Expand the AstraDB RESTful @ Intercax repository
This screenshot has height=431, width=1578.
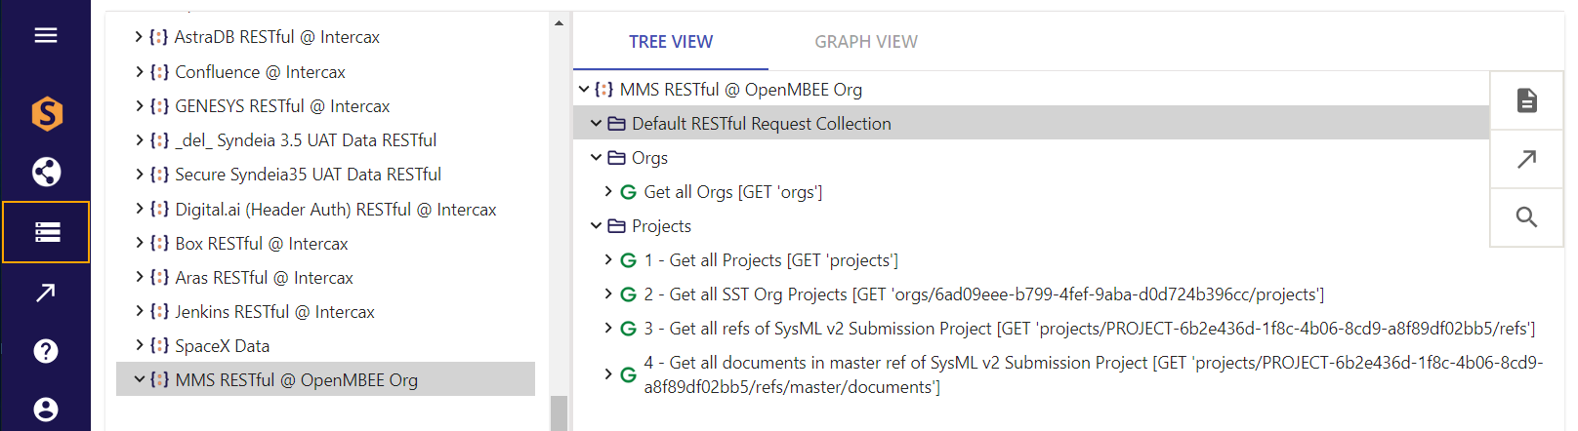tap(139, 37)
